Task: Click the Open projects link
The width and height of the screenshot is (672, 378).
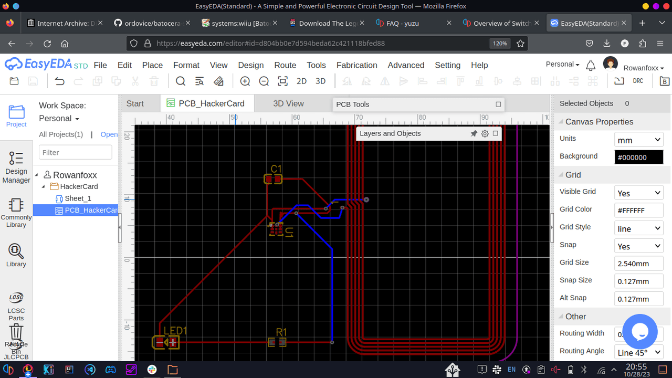Action: pos(109,134)
